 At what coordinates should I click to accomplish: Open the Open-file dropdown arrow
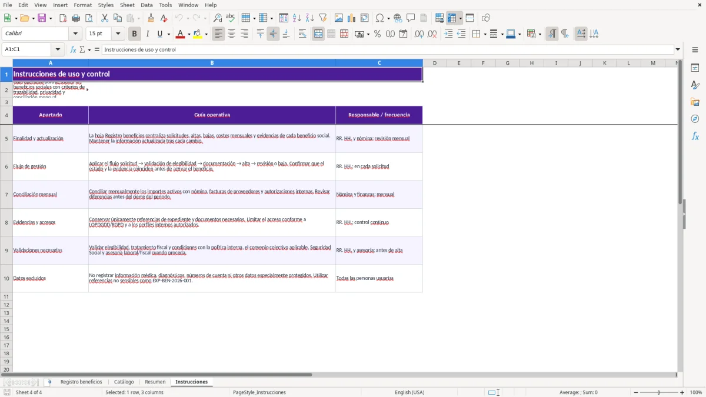(x=33, y=18)
